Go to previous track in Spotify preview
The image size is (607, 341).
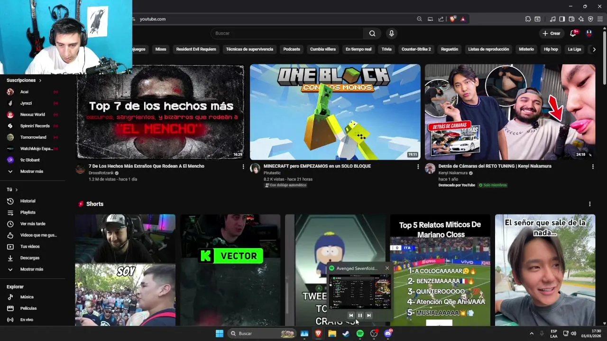[x=351, y=315]
